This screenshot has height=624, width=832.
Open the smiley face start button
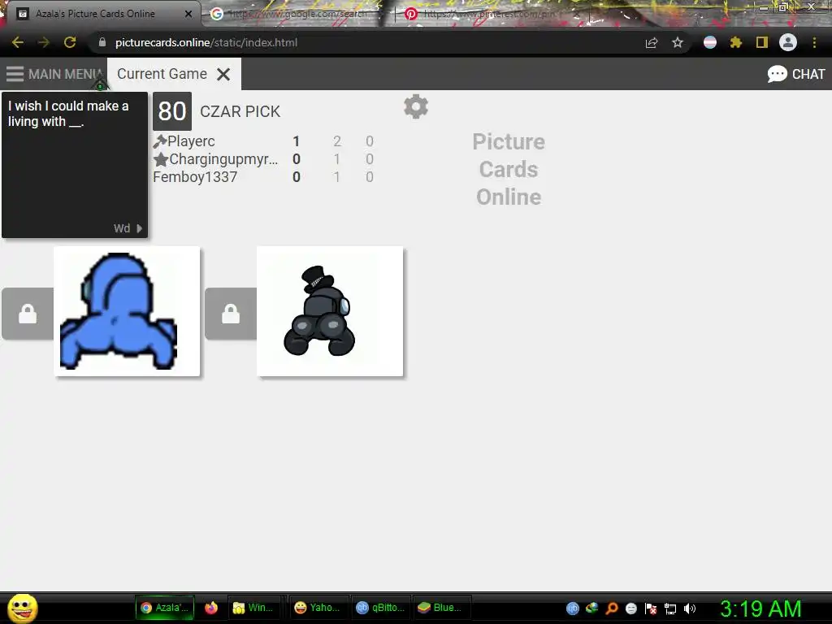point(22,608)
